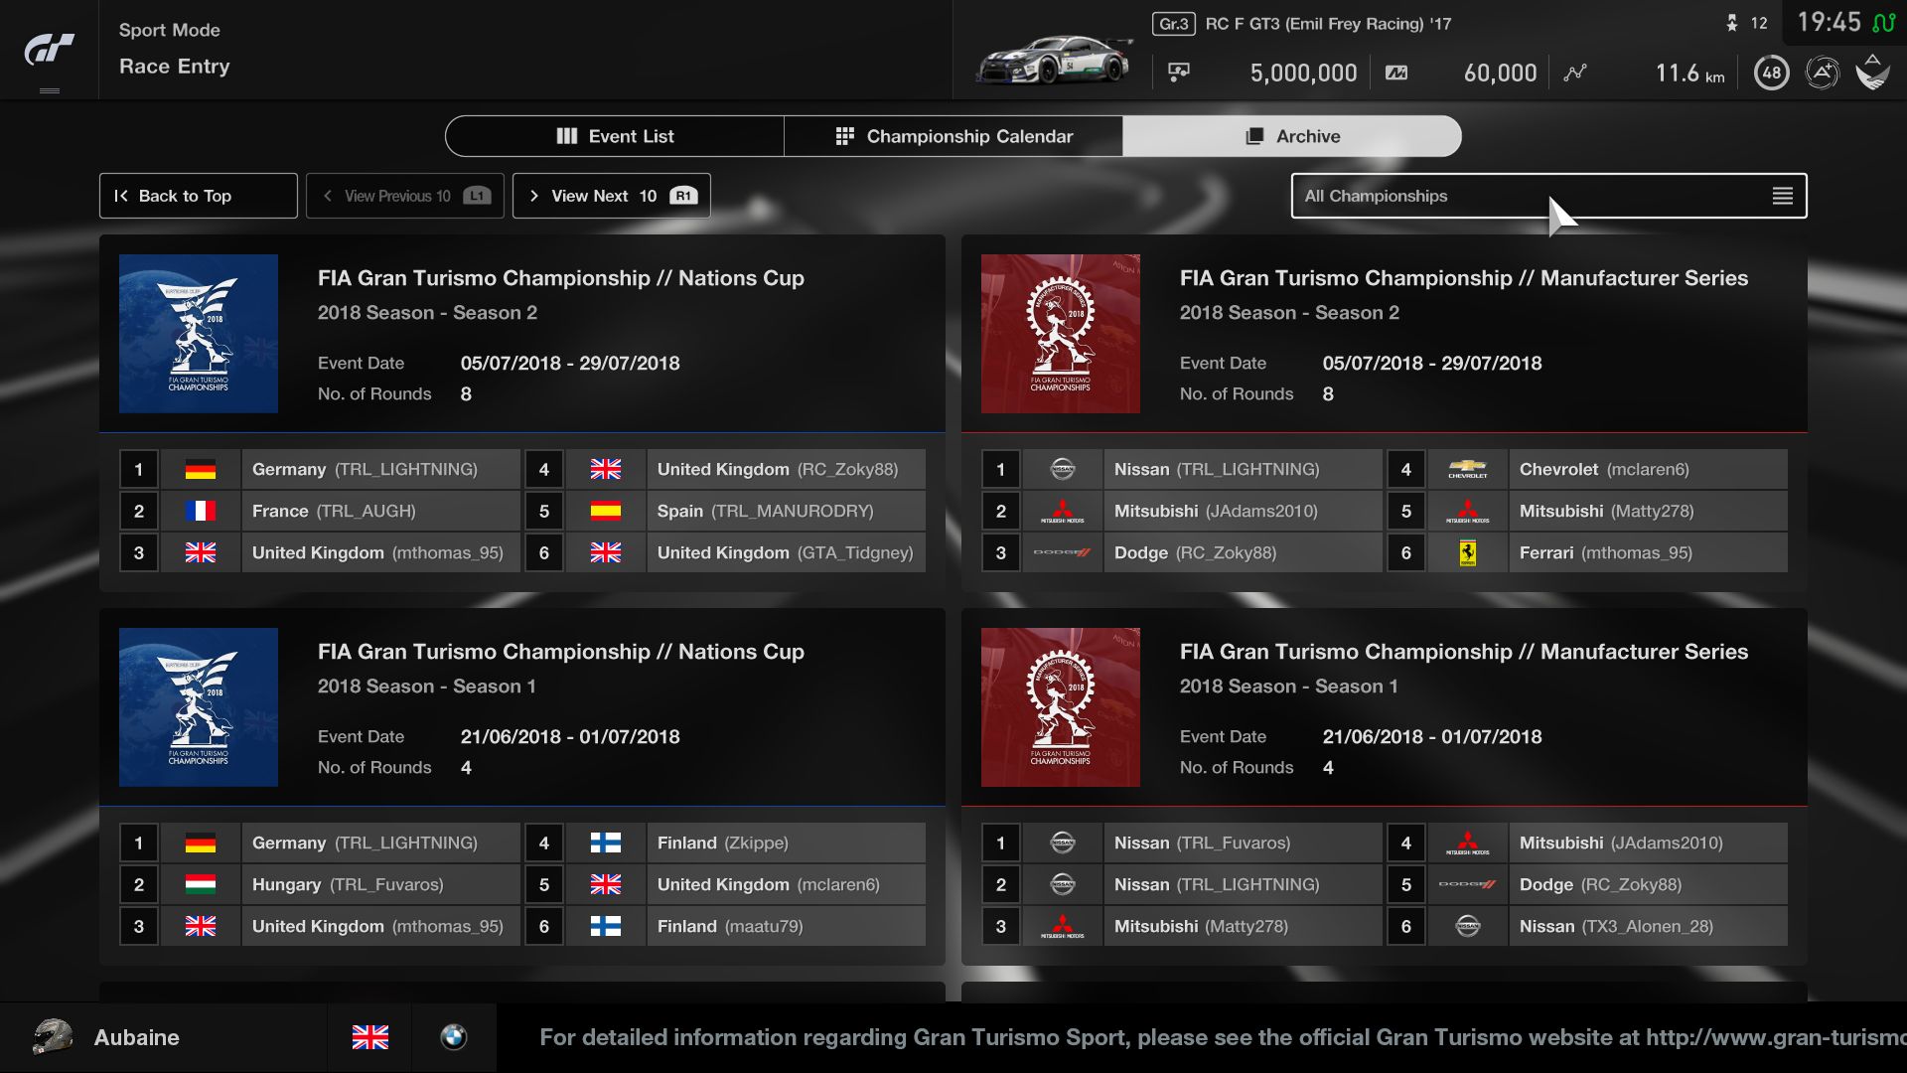Viewport: 1907px width, 1073px height.
Task: Click the distance/km stat icon
Action: point(1577,71)
